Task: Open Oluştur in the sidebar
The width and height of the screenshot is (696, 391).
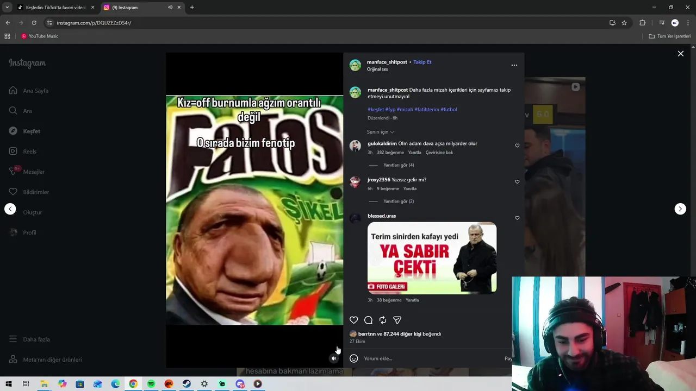Action: coord(26,212)
